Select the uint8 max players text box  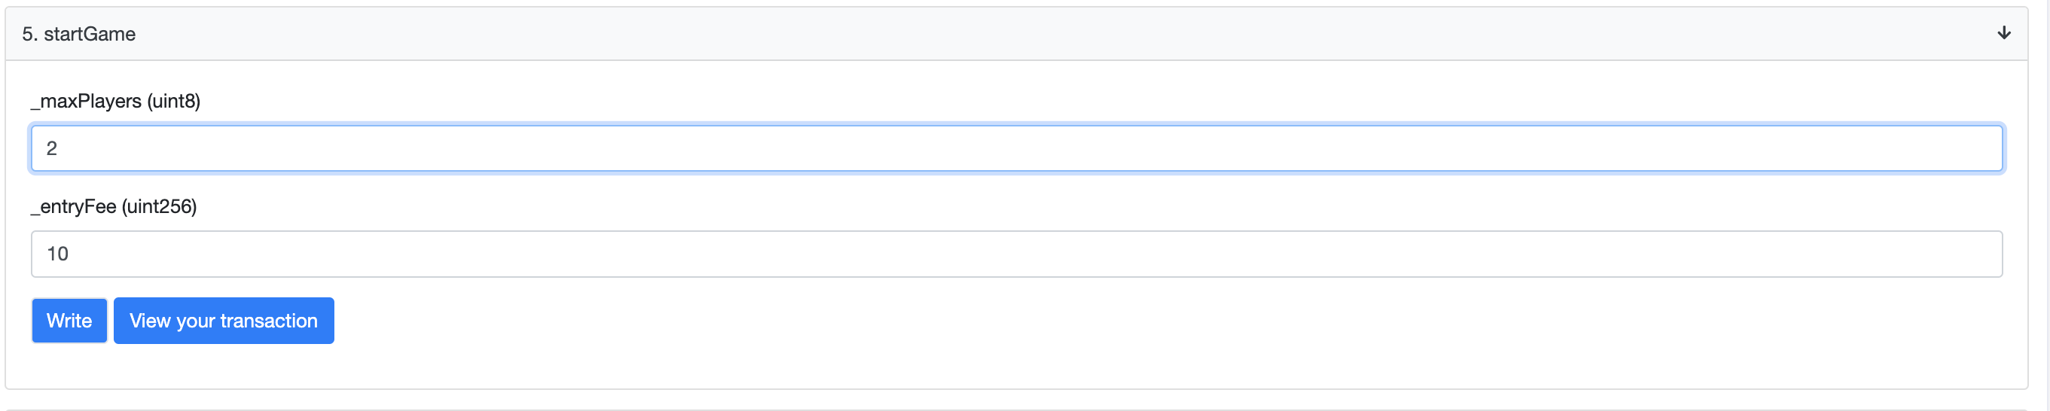click(x=1015, y=148)
